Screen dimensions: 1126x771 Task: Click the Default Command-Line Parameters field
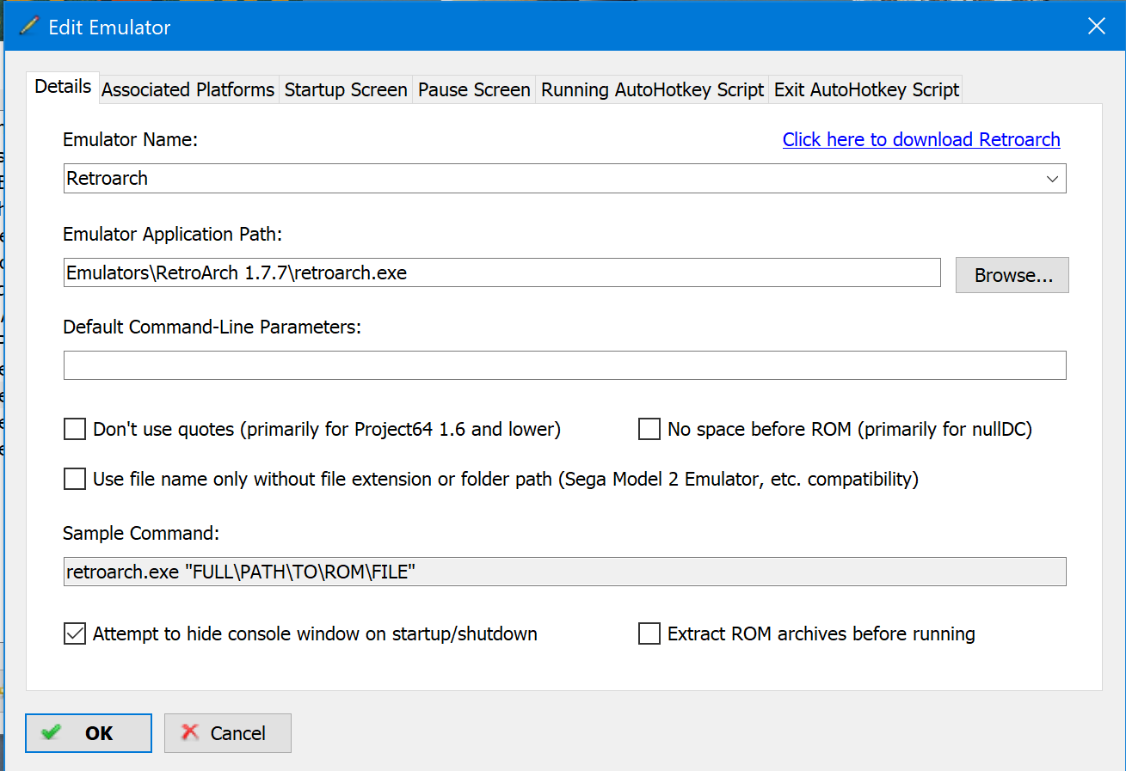(564, 365)
